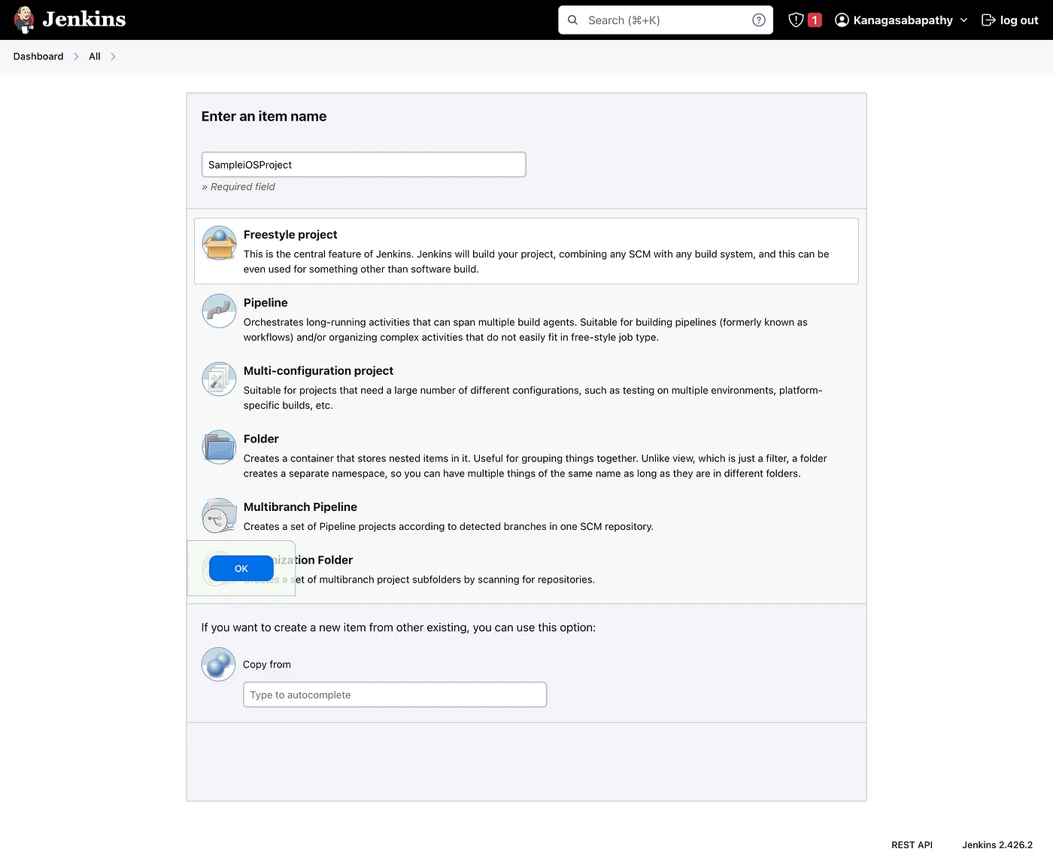
Task: Expand the Kanagasabapathy user menu
Action: pyautogui.click(x=901, y=20)
